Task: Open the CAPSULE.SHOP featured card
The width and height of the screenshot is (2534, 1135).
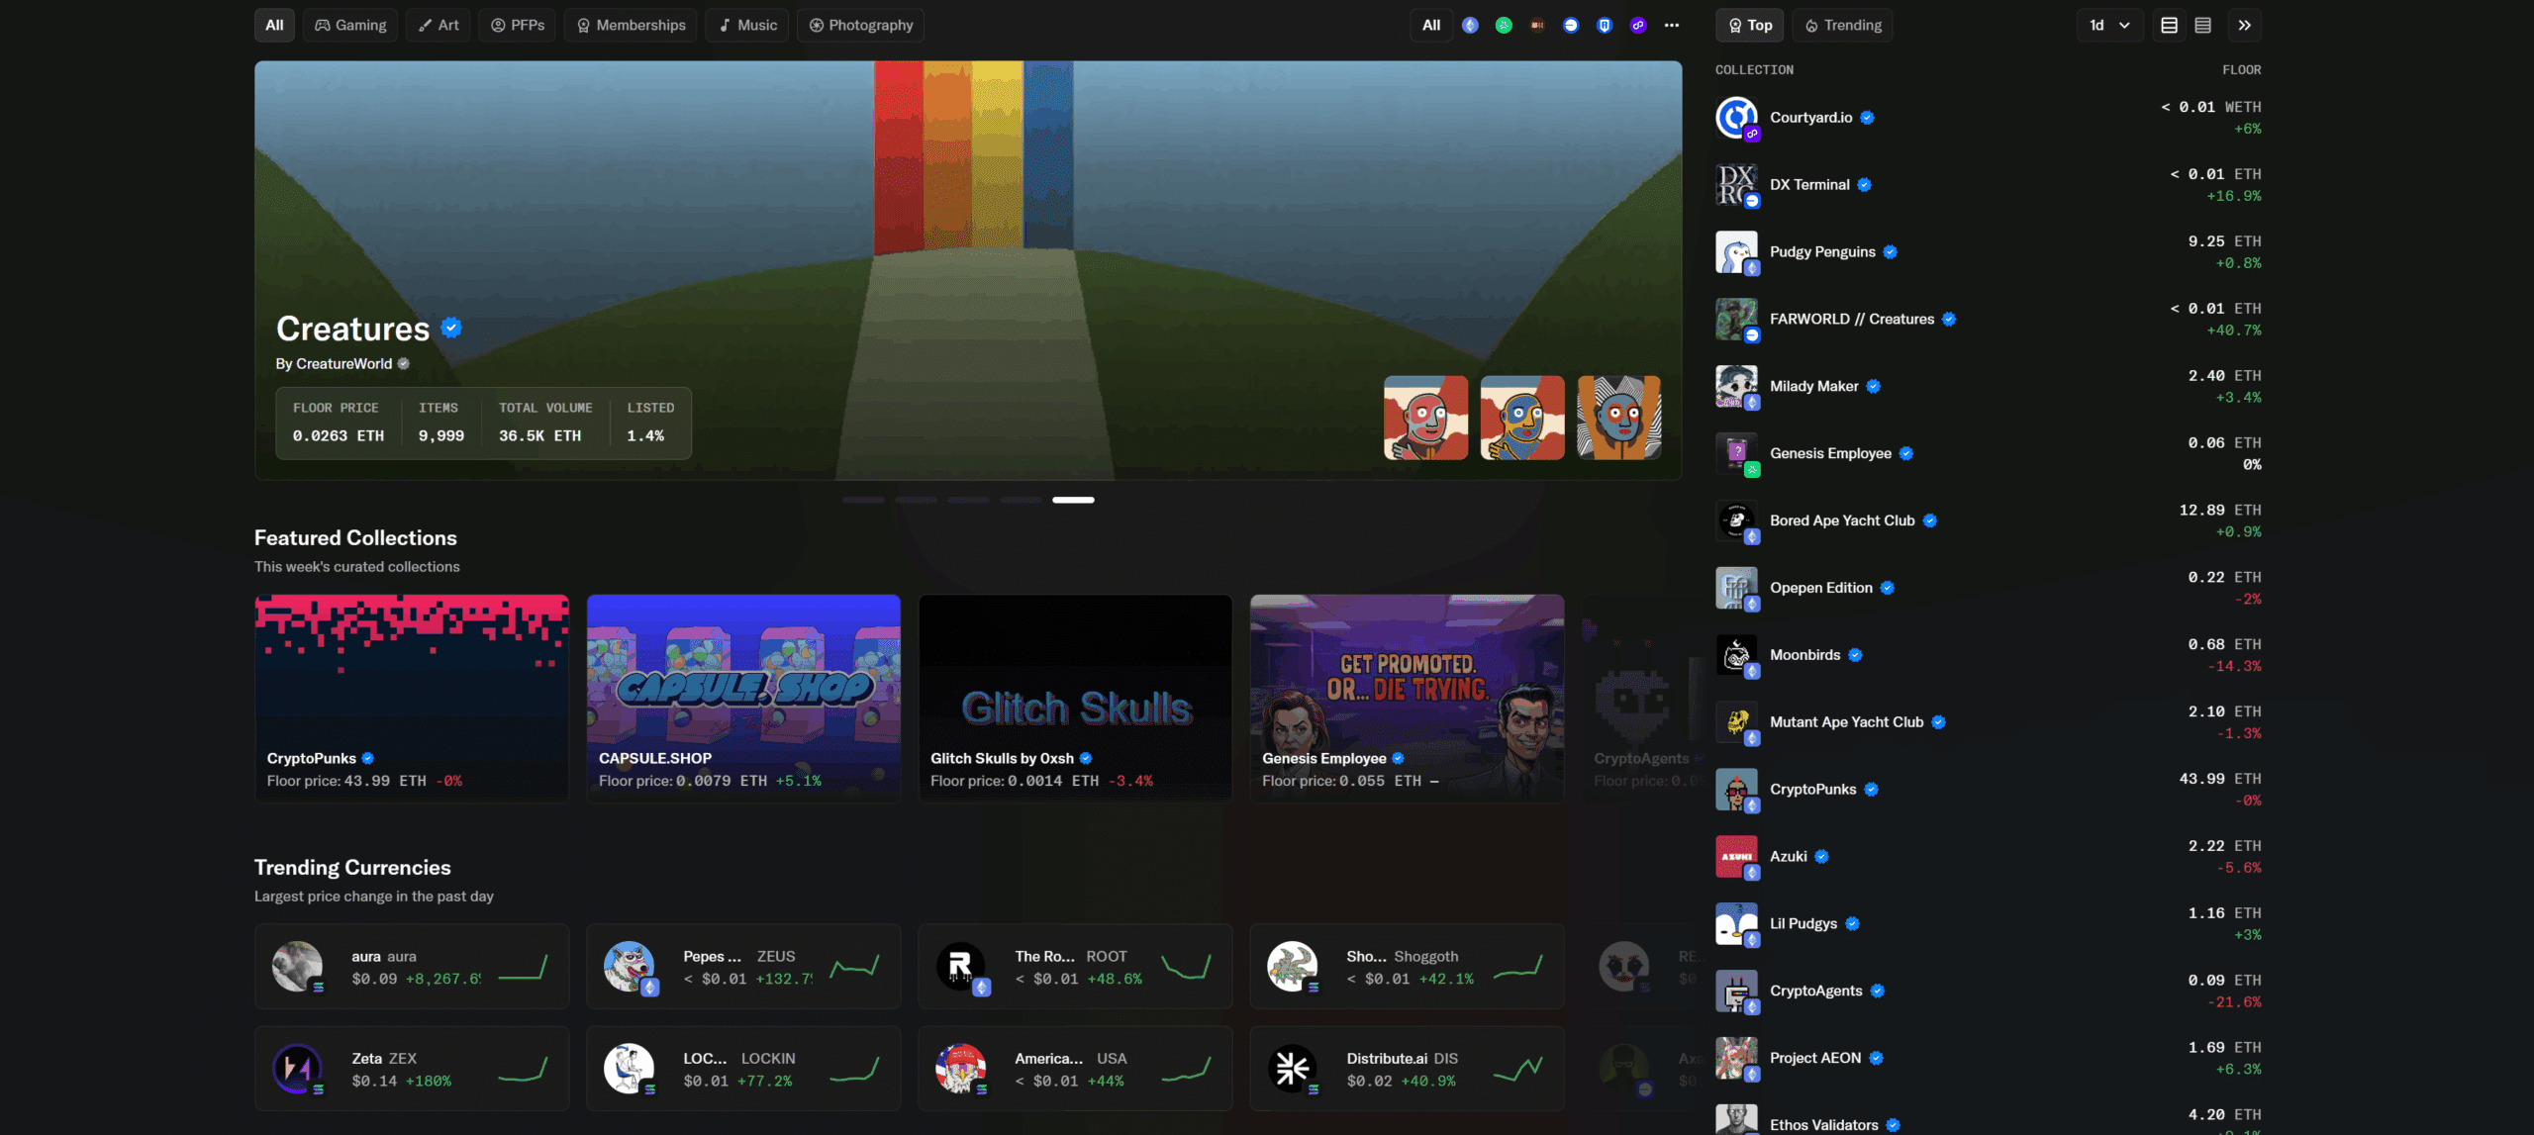Action: pyautogui.click(x=743, y=698)
